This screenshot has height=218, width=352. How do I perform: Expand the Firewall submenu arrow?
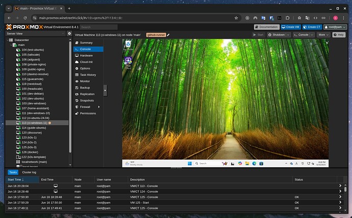click(x=99, y=107)
